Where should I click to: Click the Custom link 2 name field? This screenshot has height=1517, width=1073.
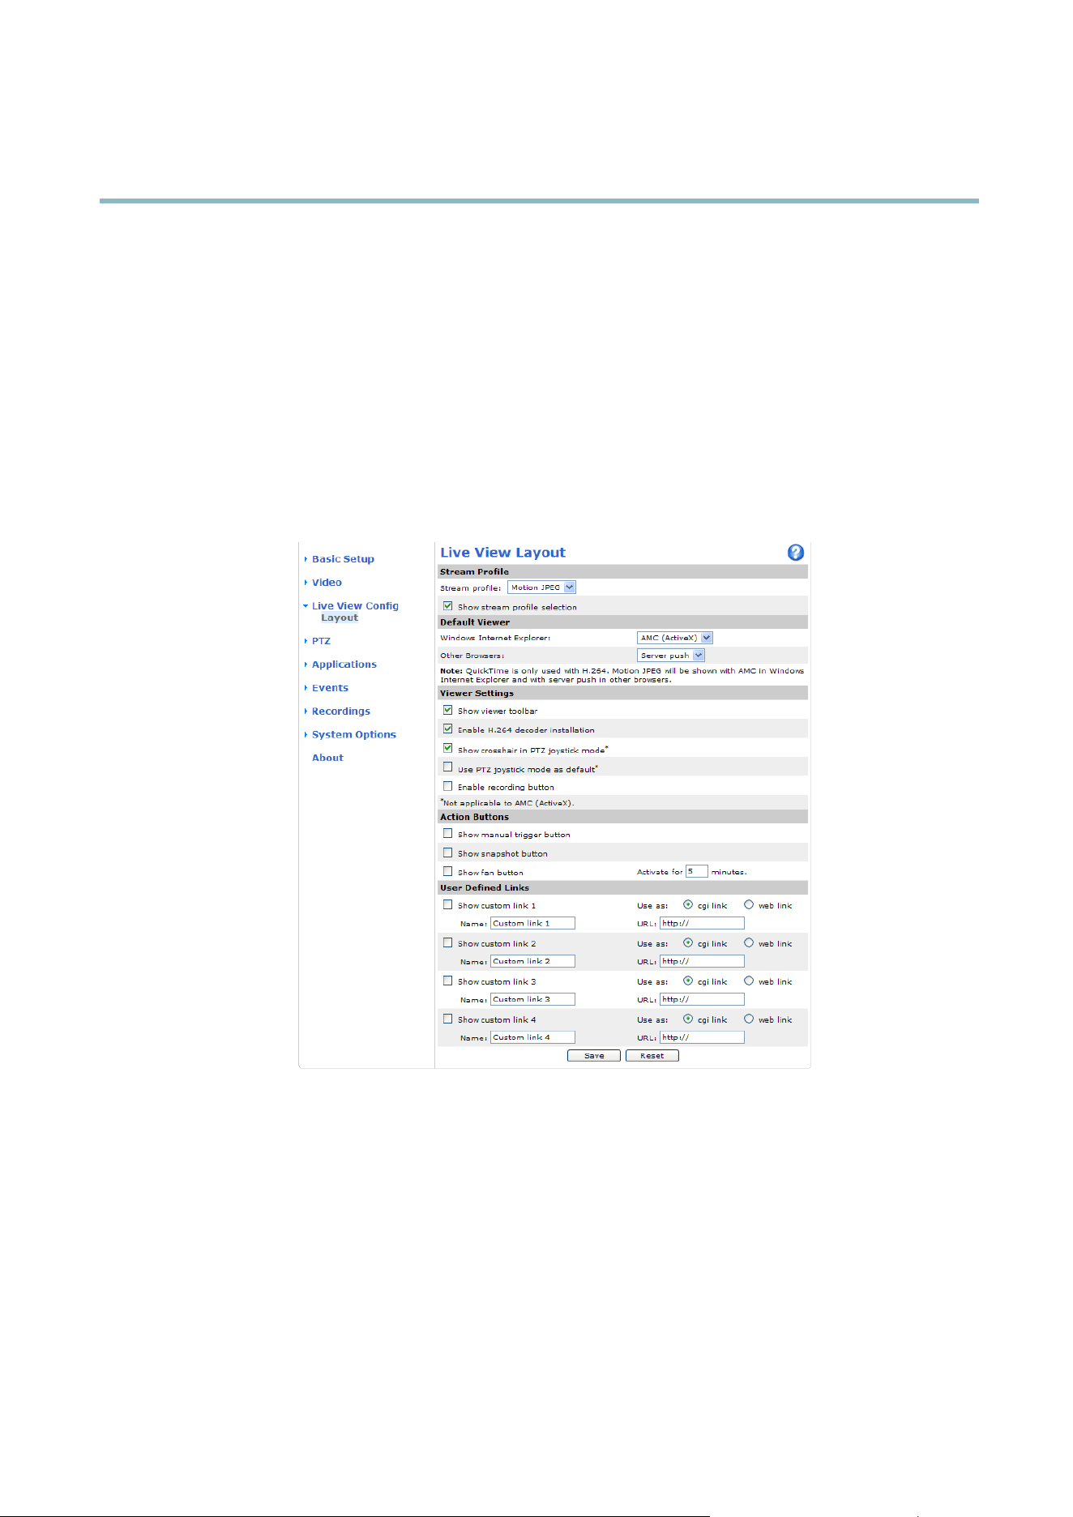coord(532,961)
